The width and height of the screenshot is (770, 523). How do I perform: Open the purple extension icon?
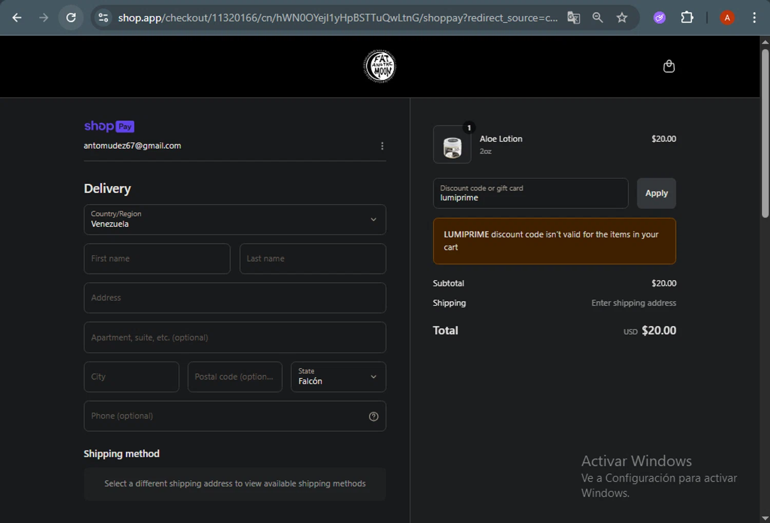tap(660, 18)
